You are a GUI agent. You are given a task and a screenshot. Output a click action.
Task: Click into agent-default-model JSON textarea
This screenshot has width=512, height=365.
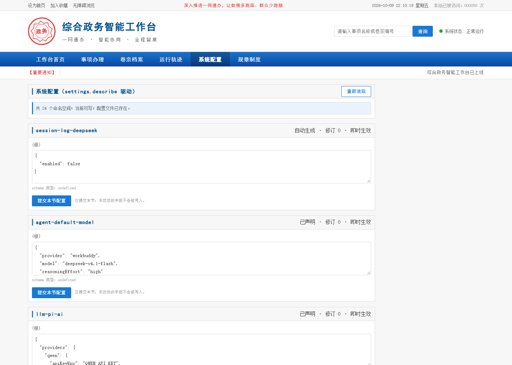click(202, 259)
